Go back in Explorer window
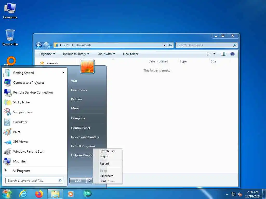The image size is (266, 199). 39,45
